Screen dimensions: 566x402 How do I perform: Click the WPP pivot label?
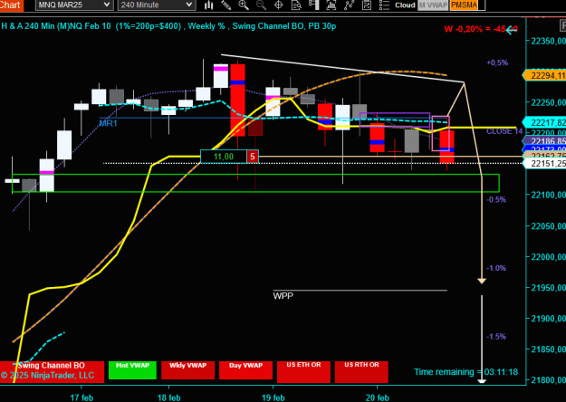pos(283,296)
